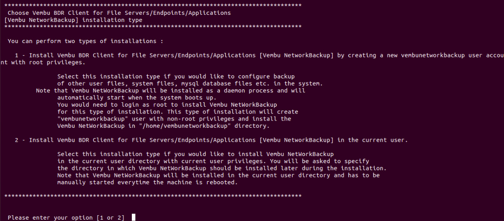Click the "current user directory with current user privileges" line

pos(213,161)
